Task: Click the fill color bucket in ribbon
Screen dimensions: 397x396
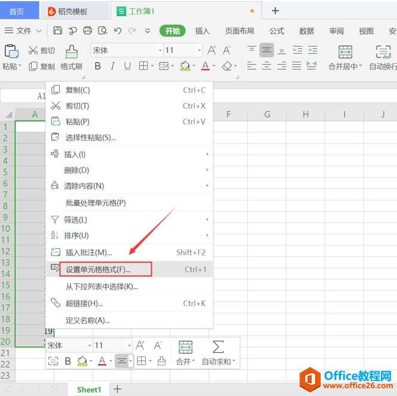Action: pyautogui.click(x=185, y=66)
